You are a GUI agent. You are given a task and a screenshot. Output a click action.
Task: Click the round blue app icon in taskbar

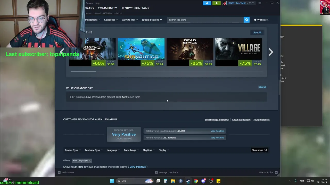[x=181, y=181]
